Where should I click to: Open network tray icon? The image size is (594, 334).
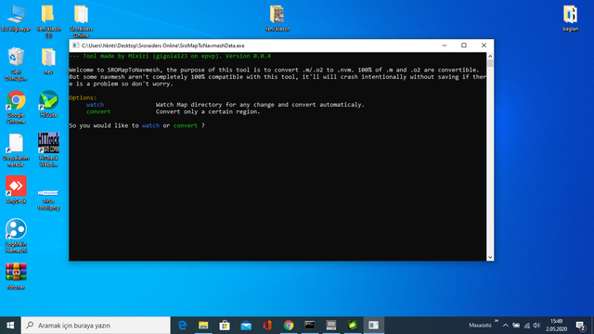(526, 326)
